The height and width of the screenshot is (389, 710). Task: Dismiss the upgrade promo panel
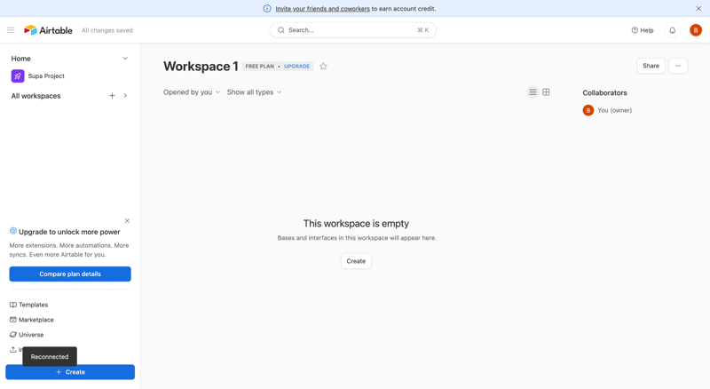click(127, 221)
